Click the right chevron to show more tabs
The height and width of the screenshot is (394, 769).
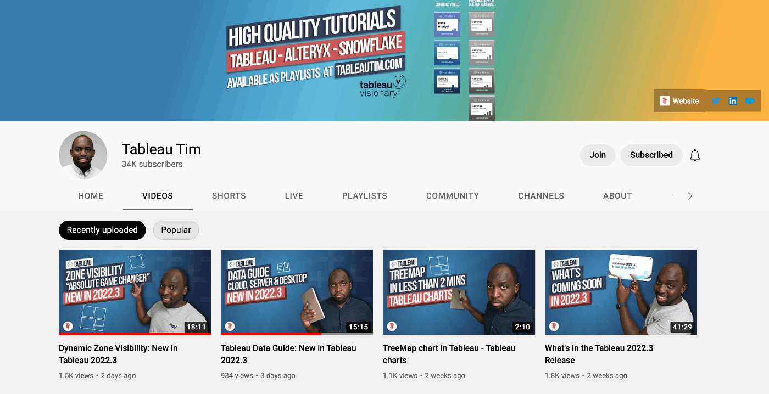click(690, 196)
